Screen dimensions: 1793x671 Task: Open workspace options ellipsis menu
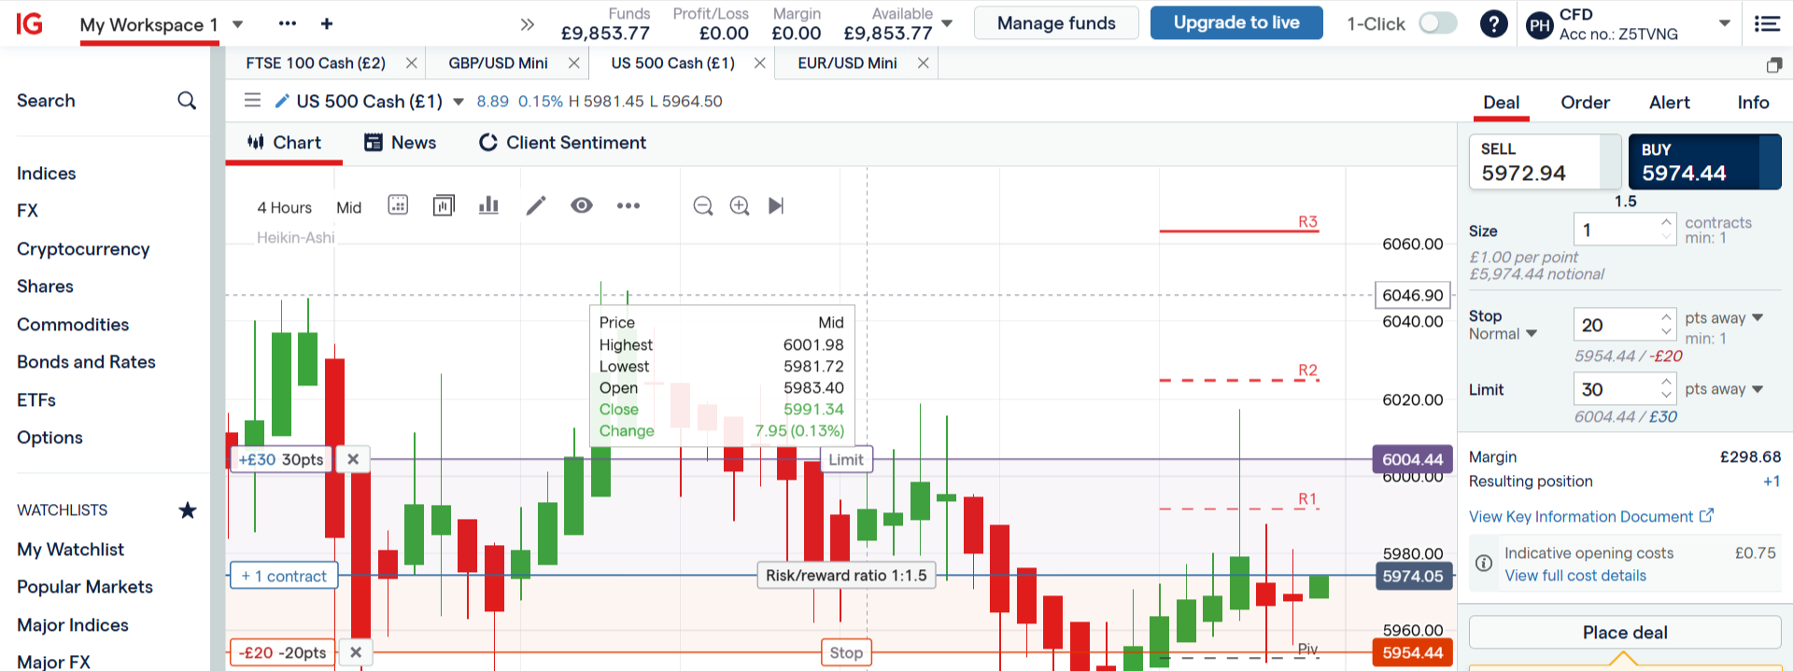click(x=288, y=23)
